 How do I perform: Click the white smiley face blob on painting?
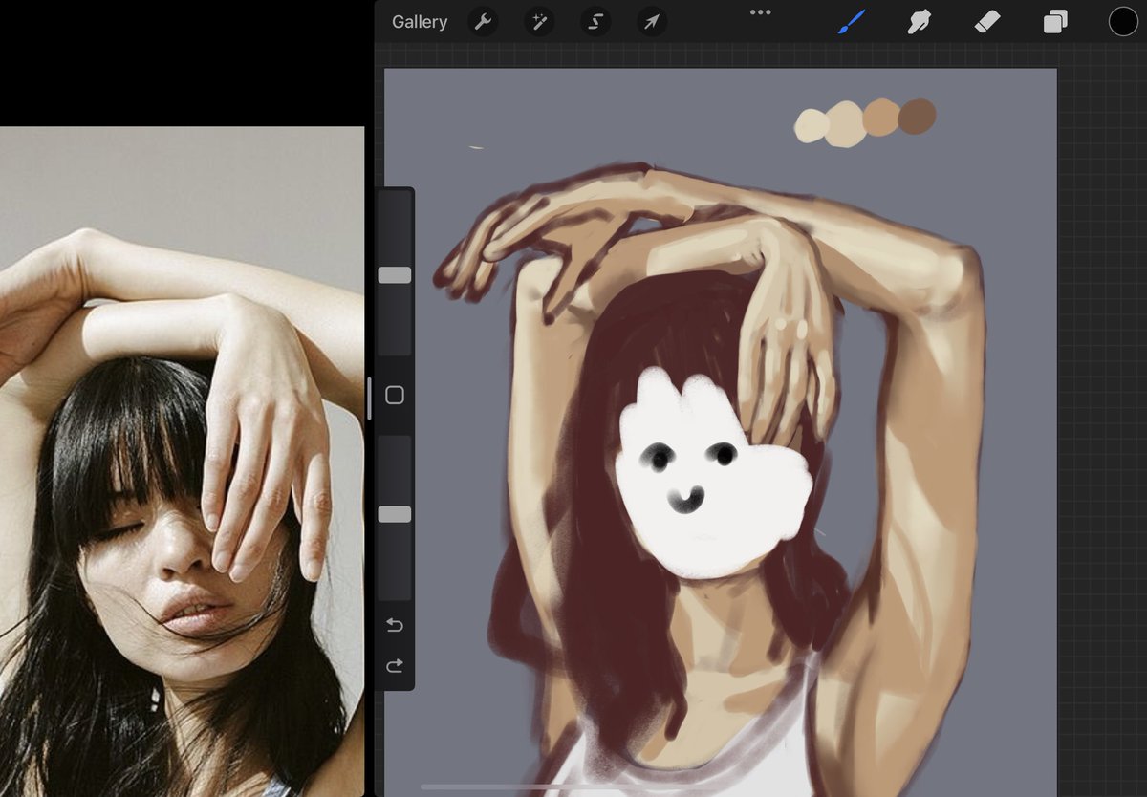(x=712, y=475)
